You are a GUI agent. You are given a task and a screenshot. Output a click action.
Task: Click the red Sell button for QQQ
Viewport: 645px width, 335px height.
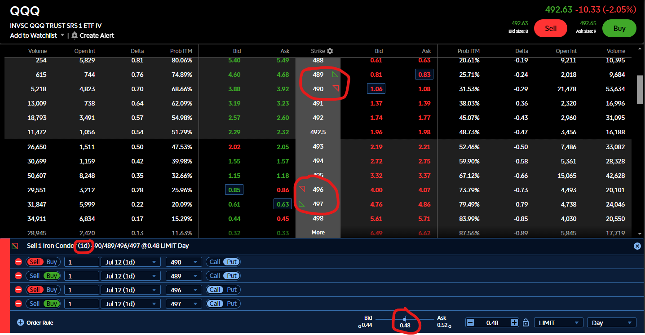[x=551, y=28]
